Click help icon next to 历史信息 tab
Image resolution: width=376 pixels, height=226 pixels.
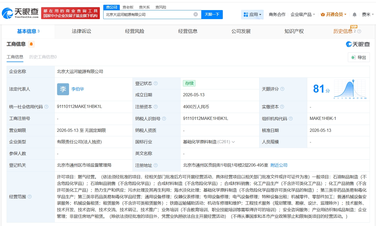[359, 31]
